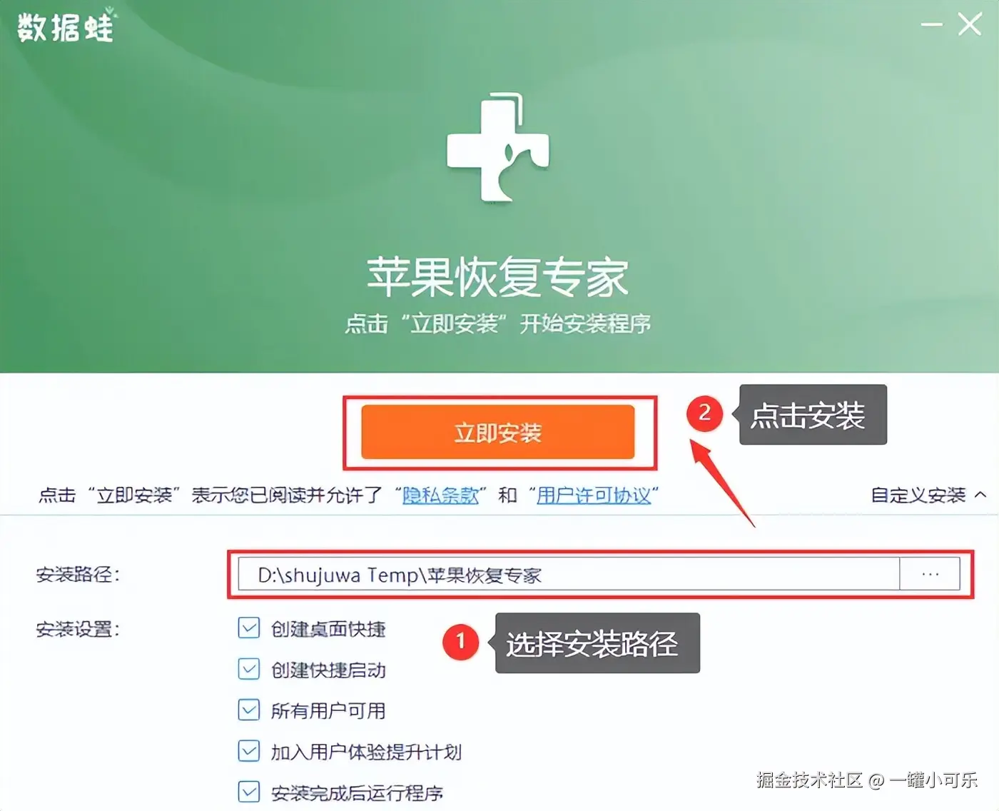
Task: Toggle 安装完成后运行程序 checkbox
Action: (248, 792)
